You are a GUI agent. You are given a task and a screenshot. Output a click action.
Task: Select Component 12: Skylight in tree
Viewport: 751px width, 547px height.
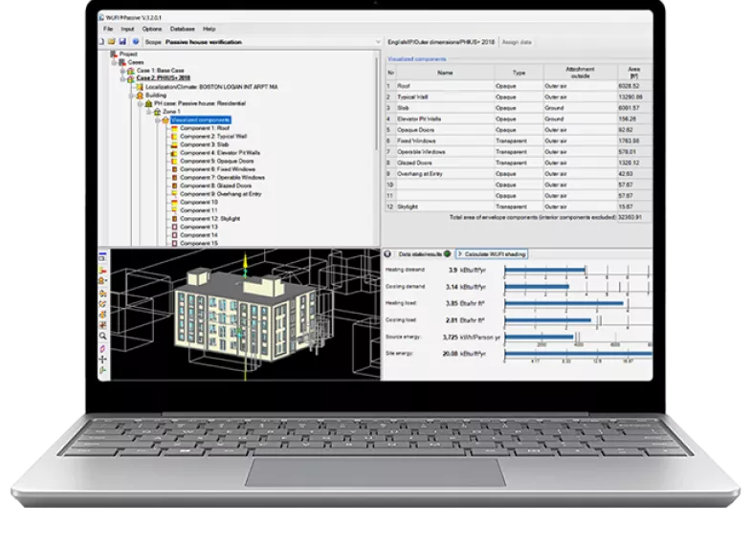pyautogui.click(x=212, y=218)
